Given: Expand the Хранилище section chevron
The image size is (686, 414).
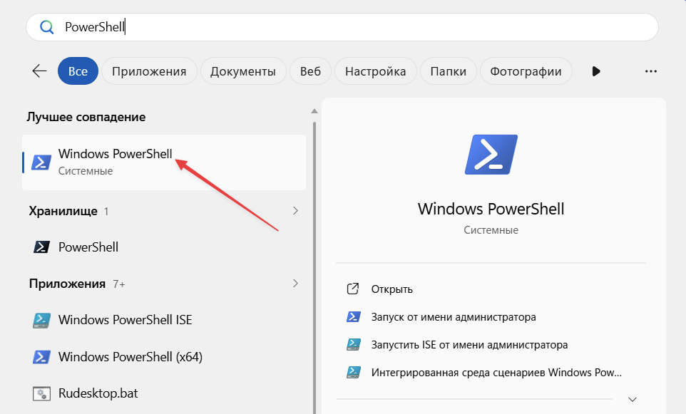Looking at the screenshot, I should click(296, 211).
